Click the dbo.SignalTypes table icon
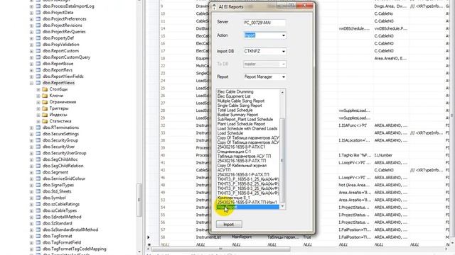 (38, 185)
